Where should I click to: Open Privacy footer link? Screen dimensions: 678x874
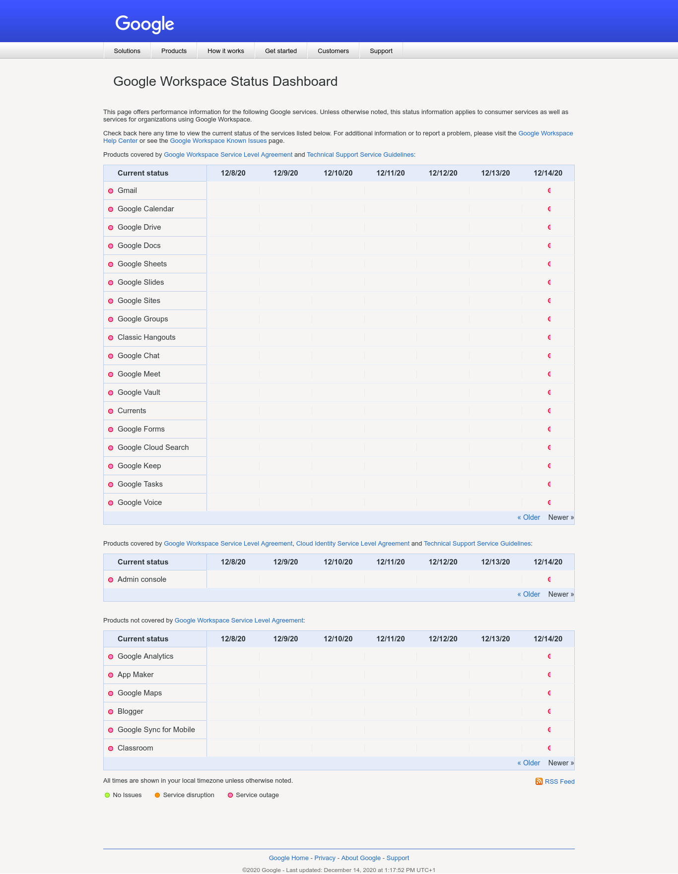coord(325,858)
